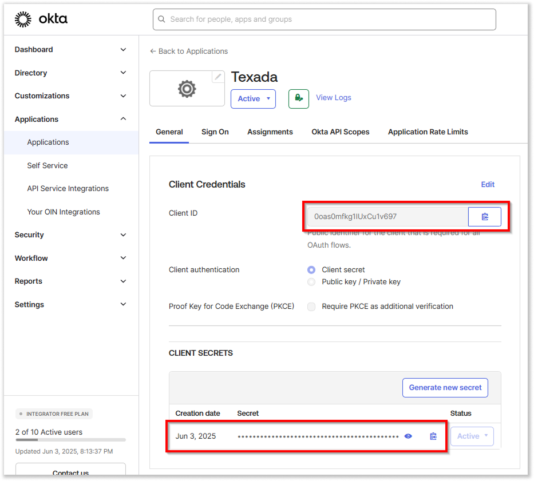Click Generate new secret button
The height and width of the screenshot is (481, 534).
tap(445, 387)
